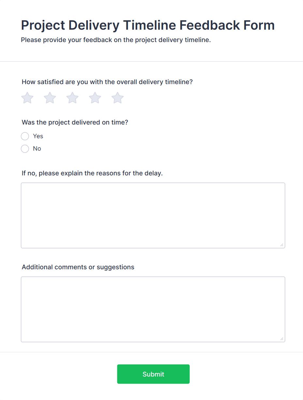
Task: Focus the additional comments text box
Action: 153,309
